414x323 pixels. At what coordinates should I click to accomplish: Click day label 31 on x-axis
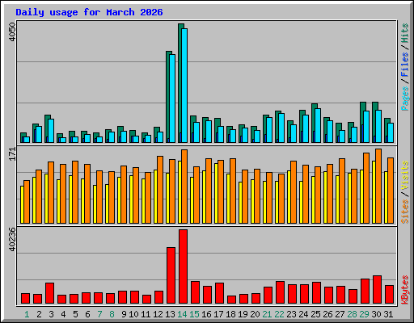point(388,314)
